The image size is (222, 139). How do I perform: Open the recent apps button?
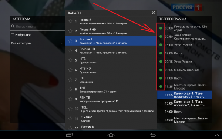pyautogui.click(x=69, y=135)
